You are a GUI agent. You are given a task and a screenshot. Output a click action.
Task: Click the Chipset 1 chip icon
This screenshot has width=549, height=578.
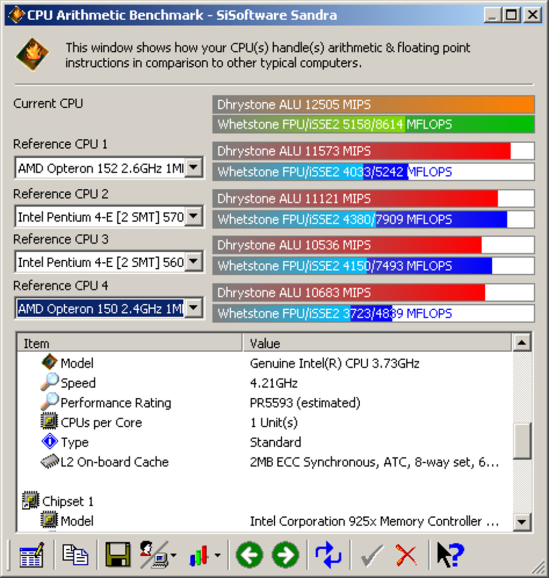(31, 500)
